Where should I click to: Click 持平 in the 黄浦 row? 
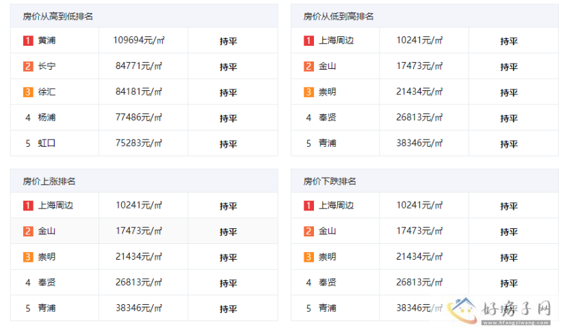click(228, 41)
